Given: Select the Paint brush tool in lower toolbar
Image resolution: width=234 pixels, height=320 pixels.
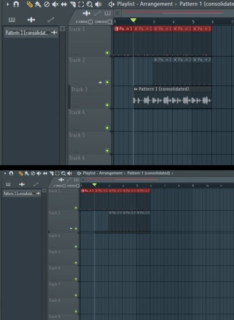Looking at the screenshot, I should (27, 173).
